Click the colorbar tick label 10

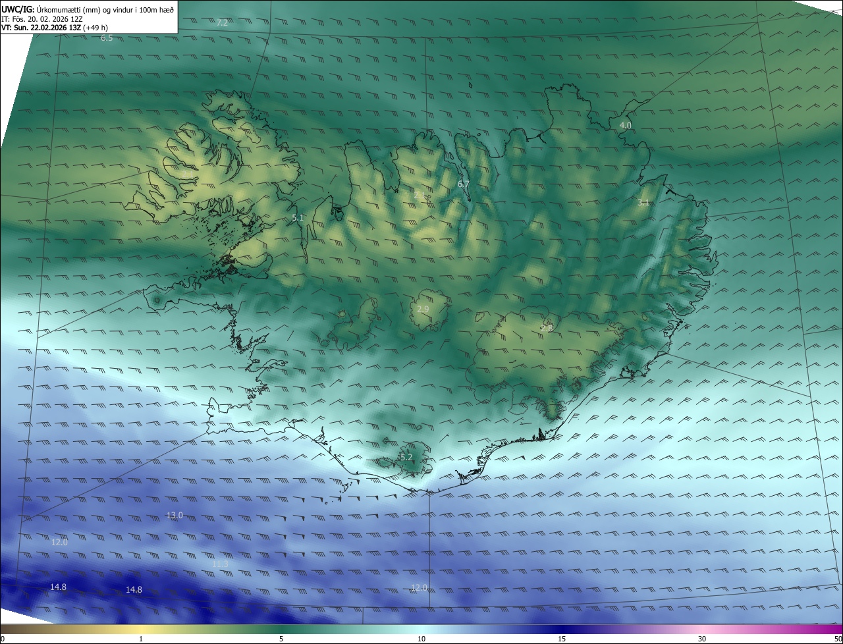click(421, 639)
